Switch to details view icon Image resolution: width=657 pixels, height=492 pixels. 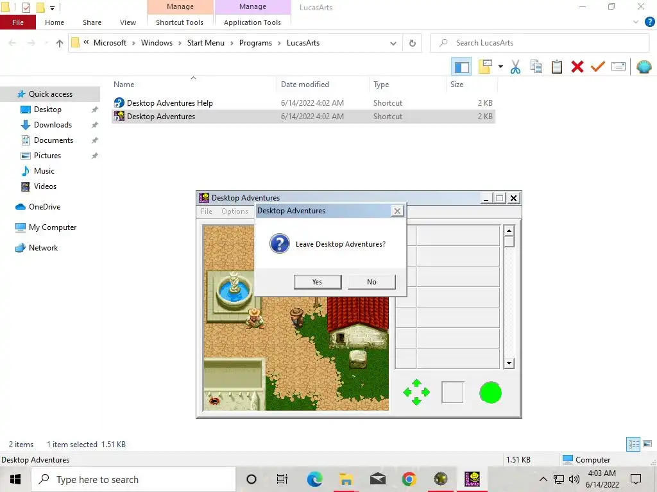coord(633,444)
